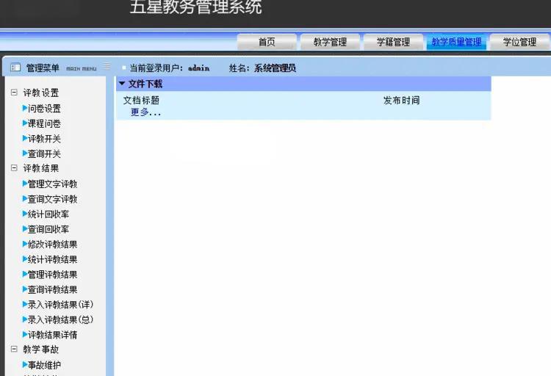Switch to 教学管理 tab
This screenshot has width=551, height=376.
330,42
